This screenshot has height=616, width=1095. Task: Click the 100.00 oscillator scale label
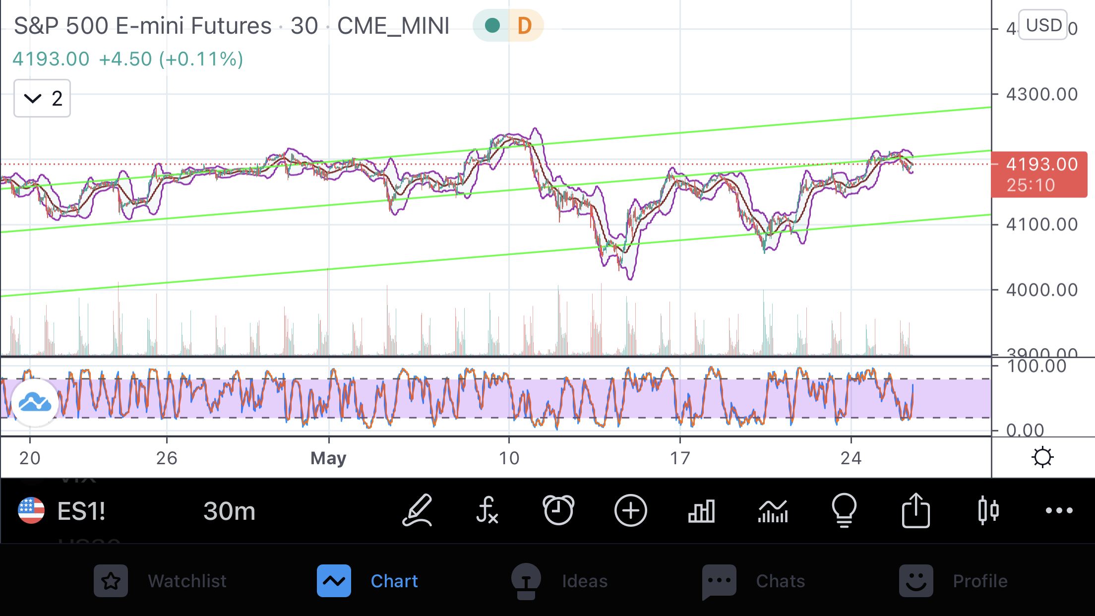pos(1036,367)
